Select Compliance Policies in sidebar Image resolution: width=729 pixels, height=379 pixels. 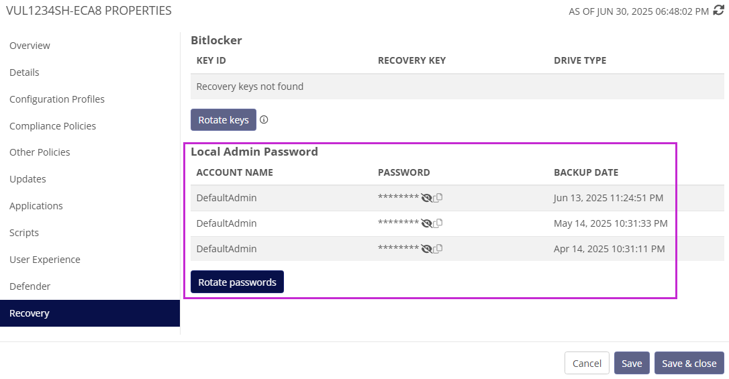pyautogui.click(x=52, y=126)
